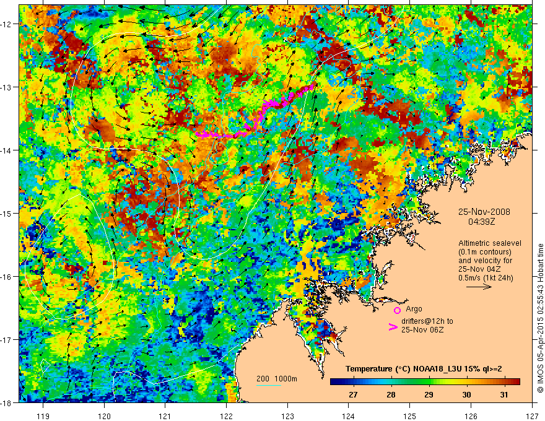Click the latitude axis label -14
The height and width of the screenshot is (421, 545).
tap(6, 150)
